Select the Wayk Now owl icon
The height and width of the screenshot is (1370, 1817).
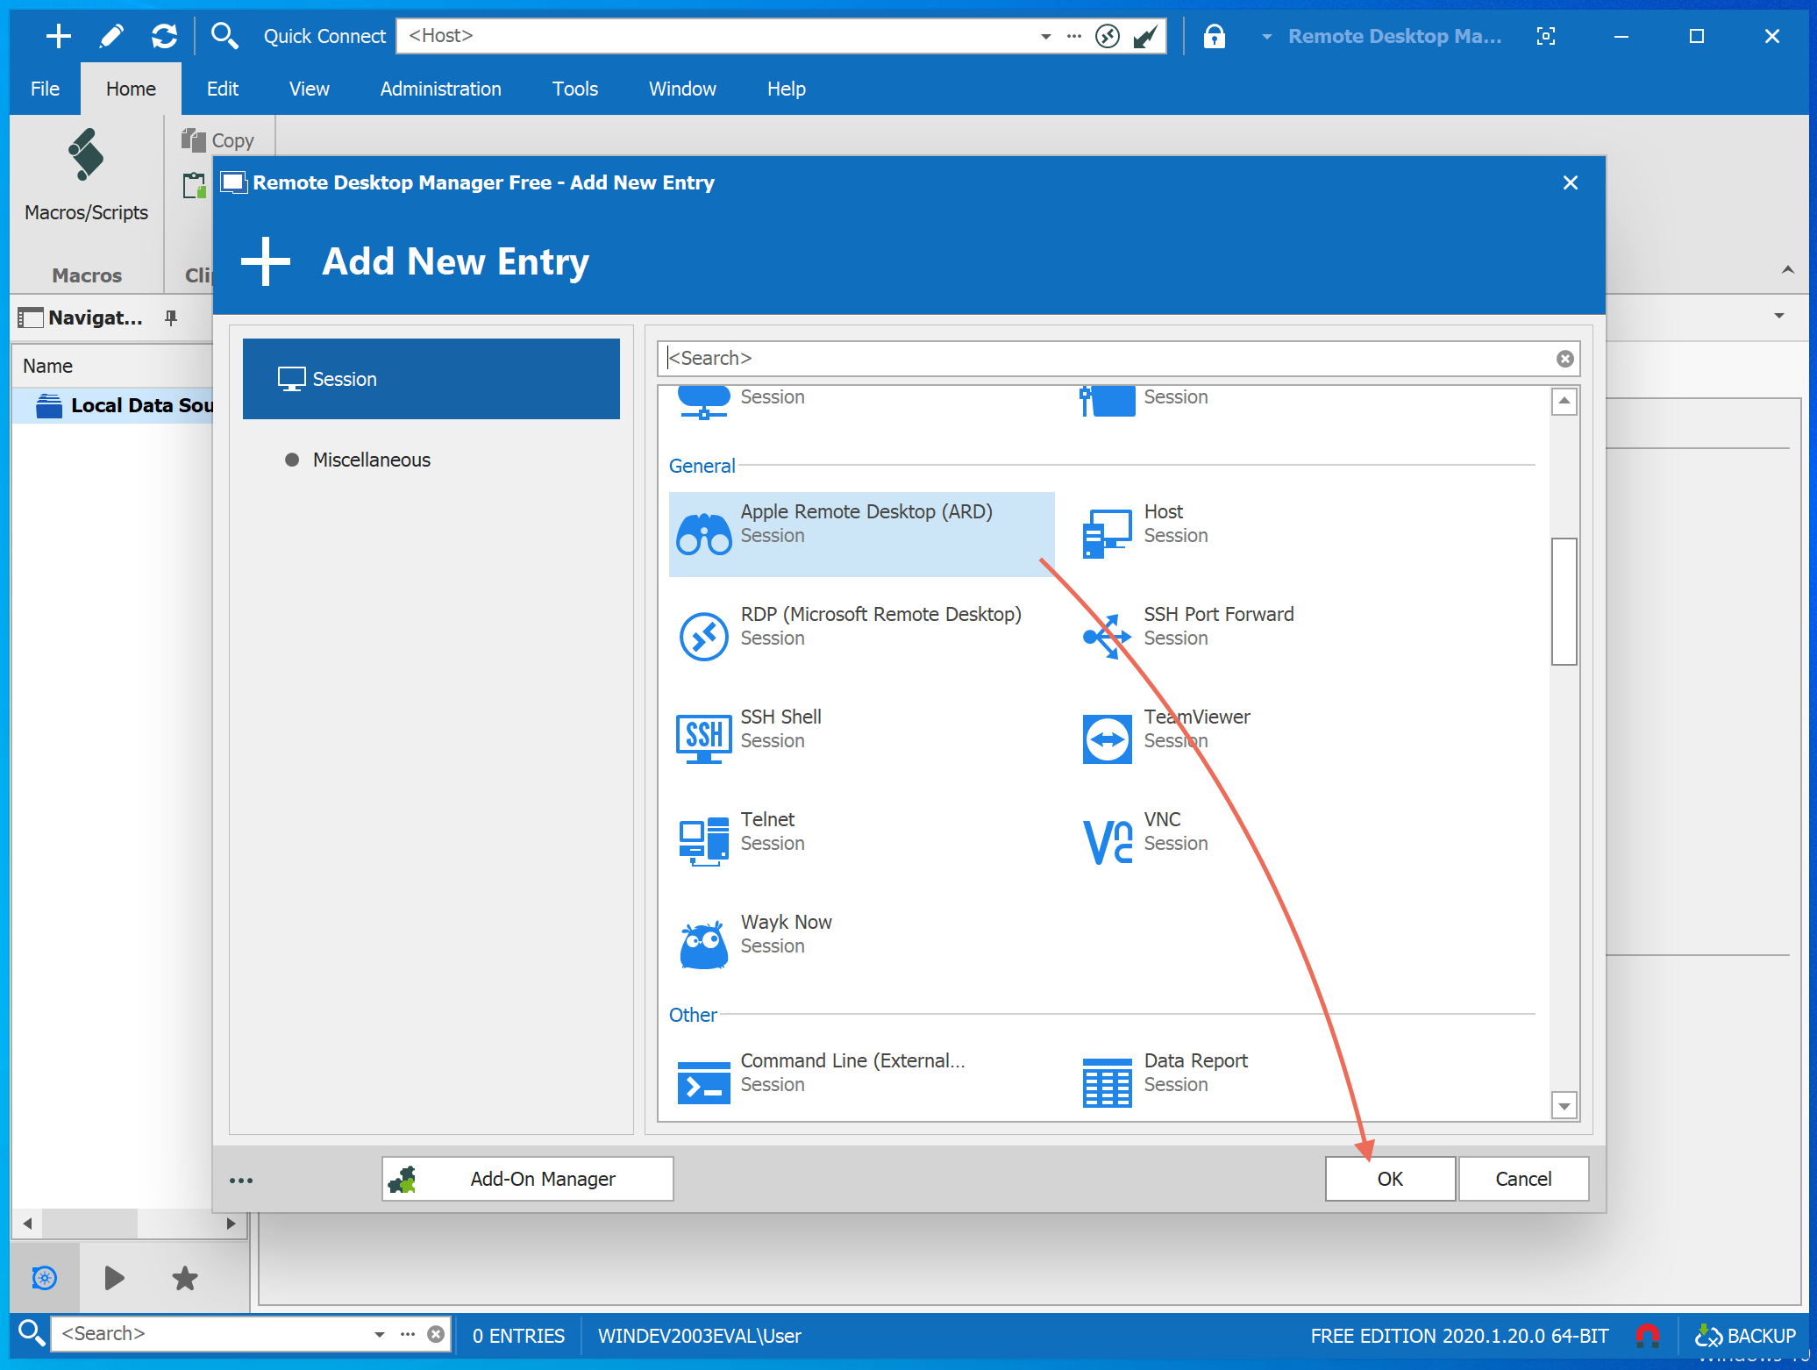click(703, 944)
